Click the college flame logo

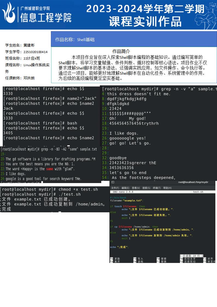[9, 13]
